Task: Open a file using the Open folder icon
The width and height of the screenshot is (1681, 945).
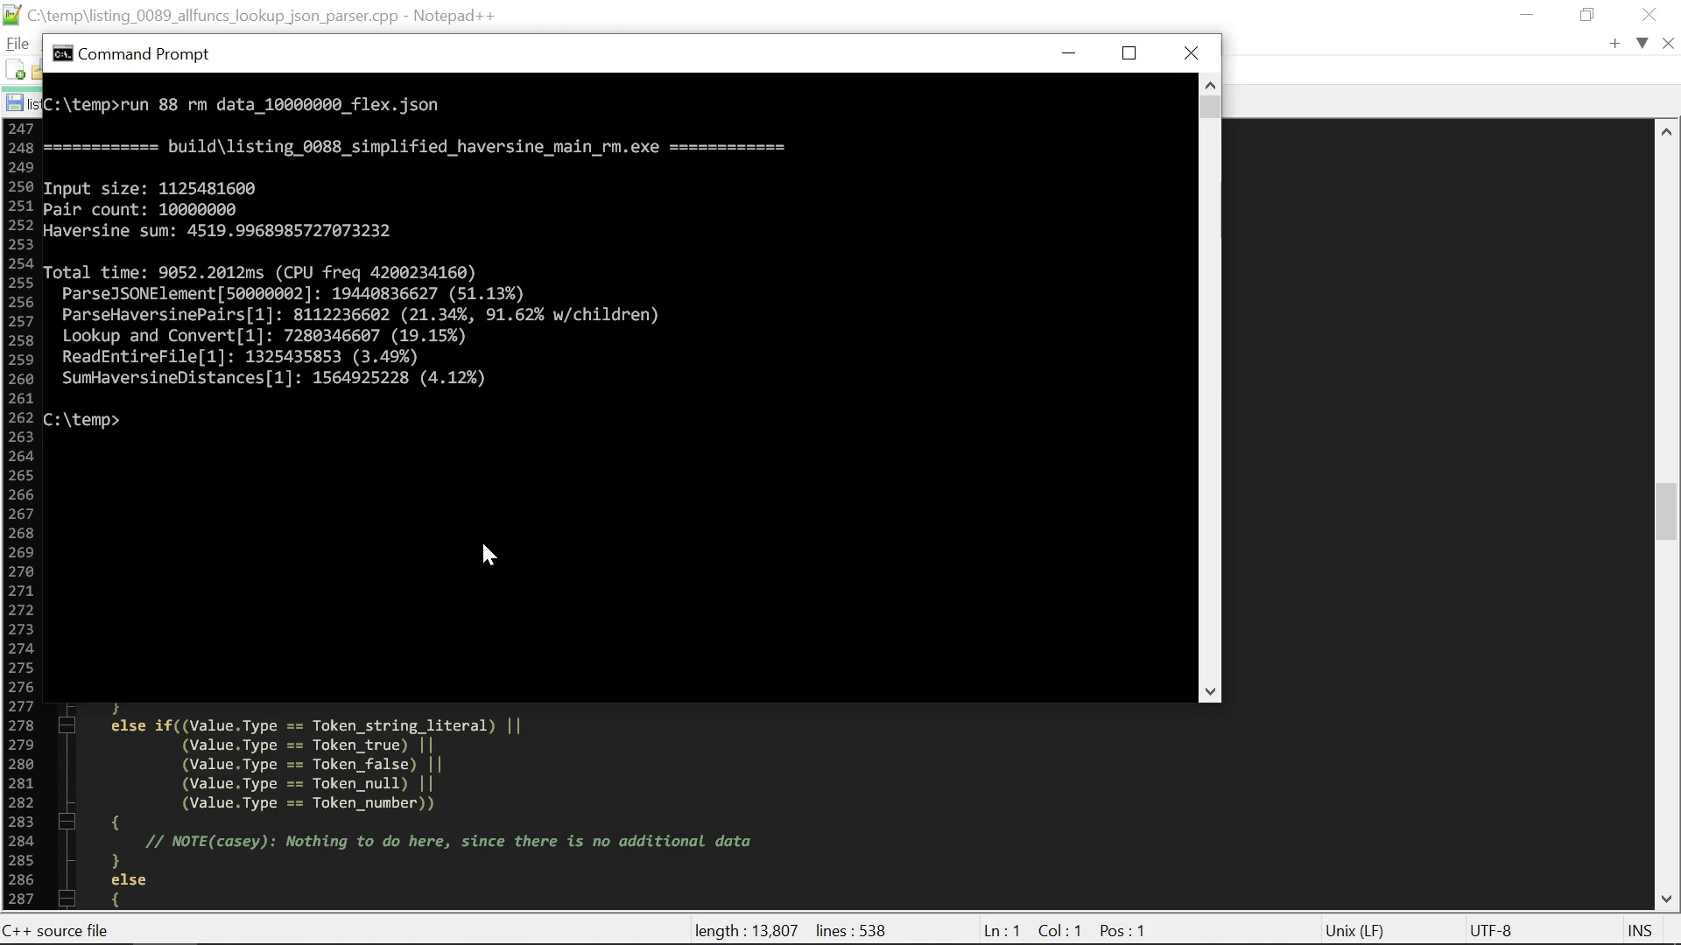Action: [38, 70]
